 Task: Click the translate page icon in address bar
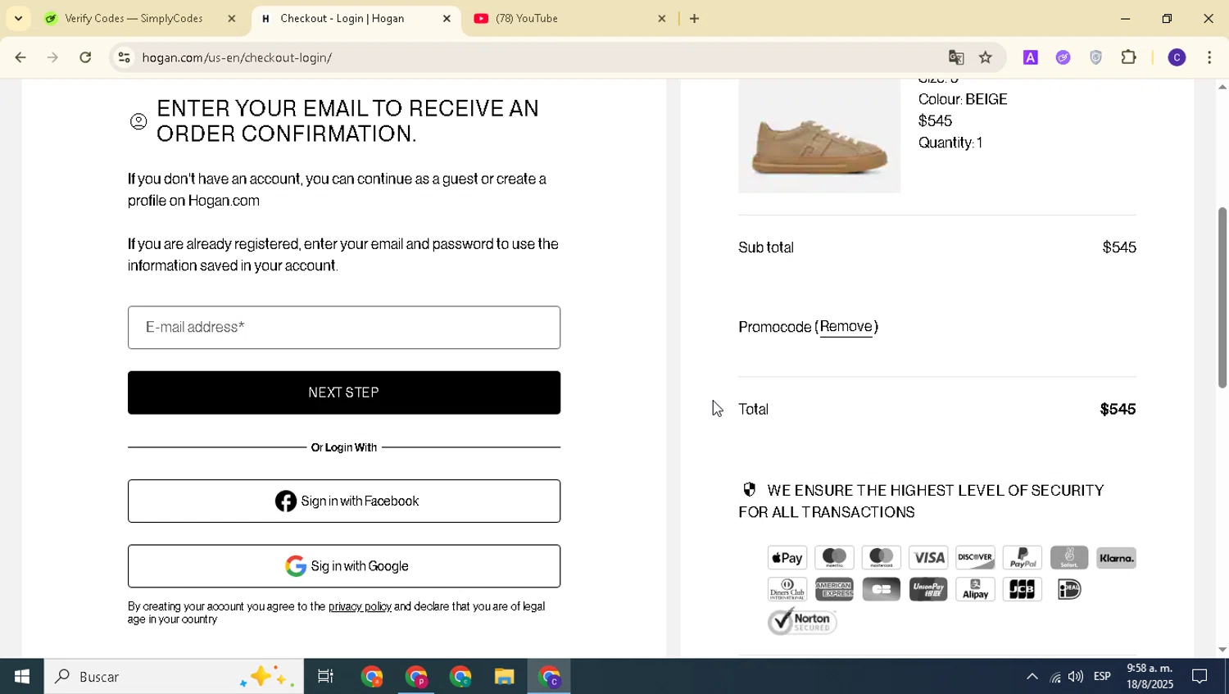tap(956, 57)
